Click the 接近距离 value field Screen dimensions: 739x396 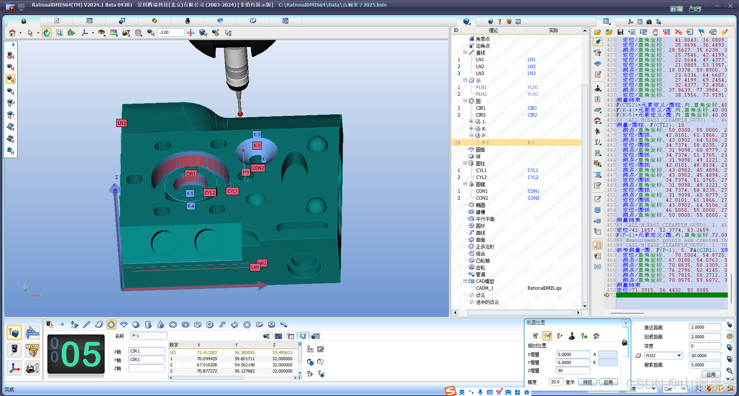point(705,327)
